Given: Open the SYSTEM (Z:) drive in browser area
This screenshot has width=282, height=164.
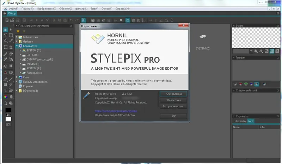Looking at the screenshot, I should click(203, 42).
